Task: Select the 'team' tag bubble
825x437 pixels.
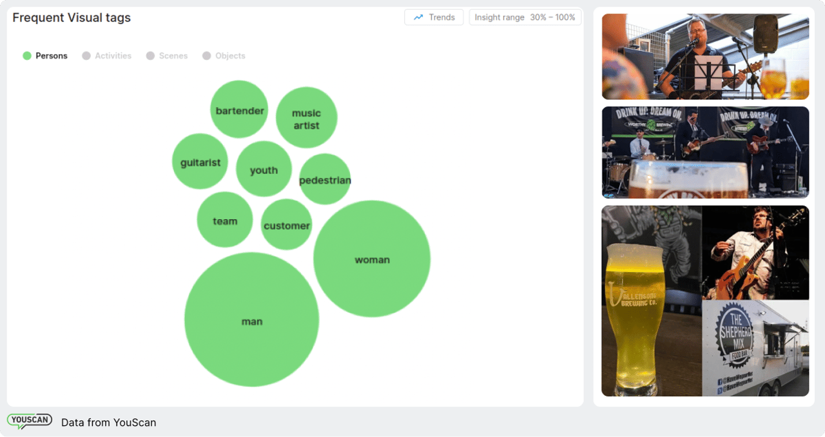Action: point(224,220)
